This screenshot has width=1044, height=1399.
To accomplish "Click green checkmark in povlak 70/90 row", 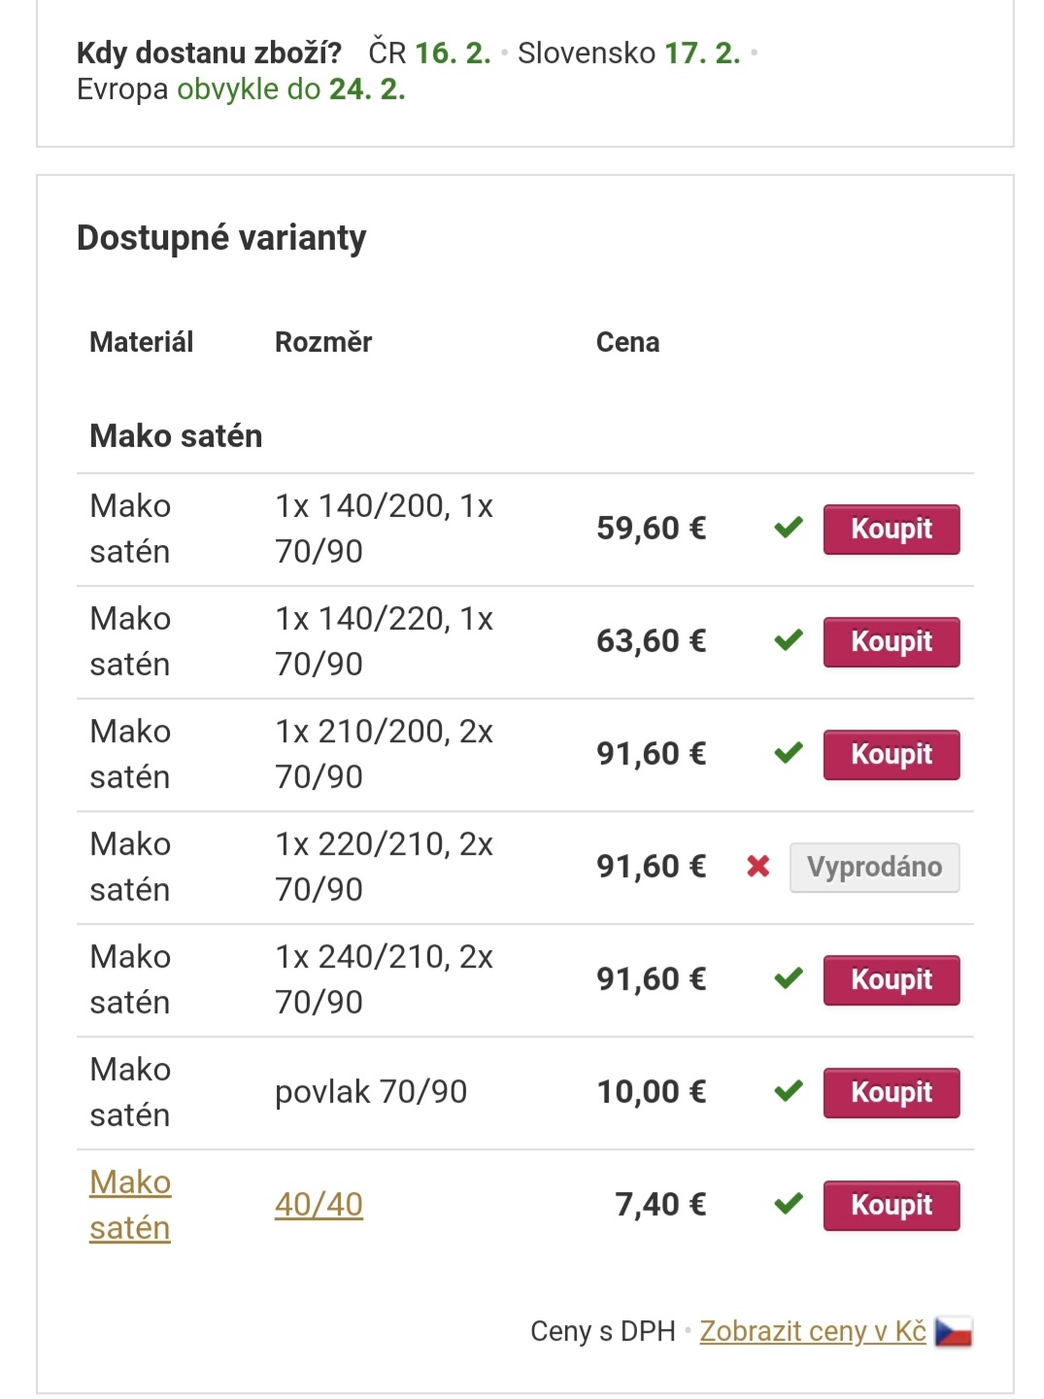I will [x=789, y=1091].
